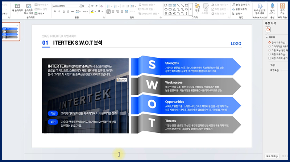Select the oval shape in gallery
This screenshot has height=162, width=290.
coord(166,9)
